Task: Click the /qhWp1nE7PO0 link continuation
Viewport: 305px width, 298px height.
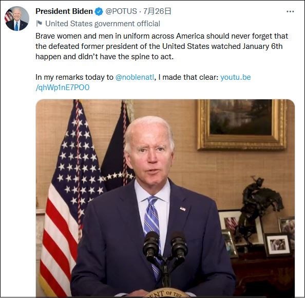Action: (x=63, y=87)
